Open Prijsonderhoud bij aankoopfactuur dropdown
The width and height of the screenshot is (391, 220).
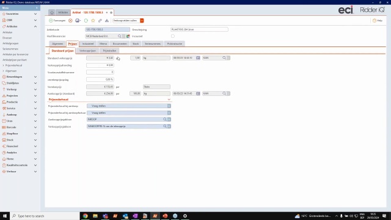pyautogui.click(x=169, y=113)
